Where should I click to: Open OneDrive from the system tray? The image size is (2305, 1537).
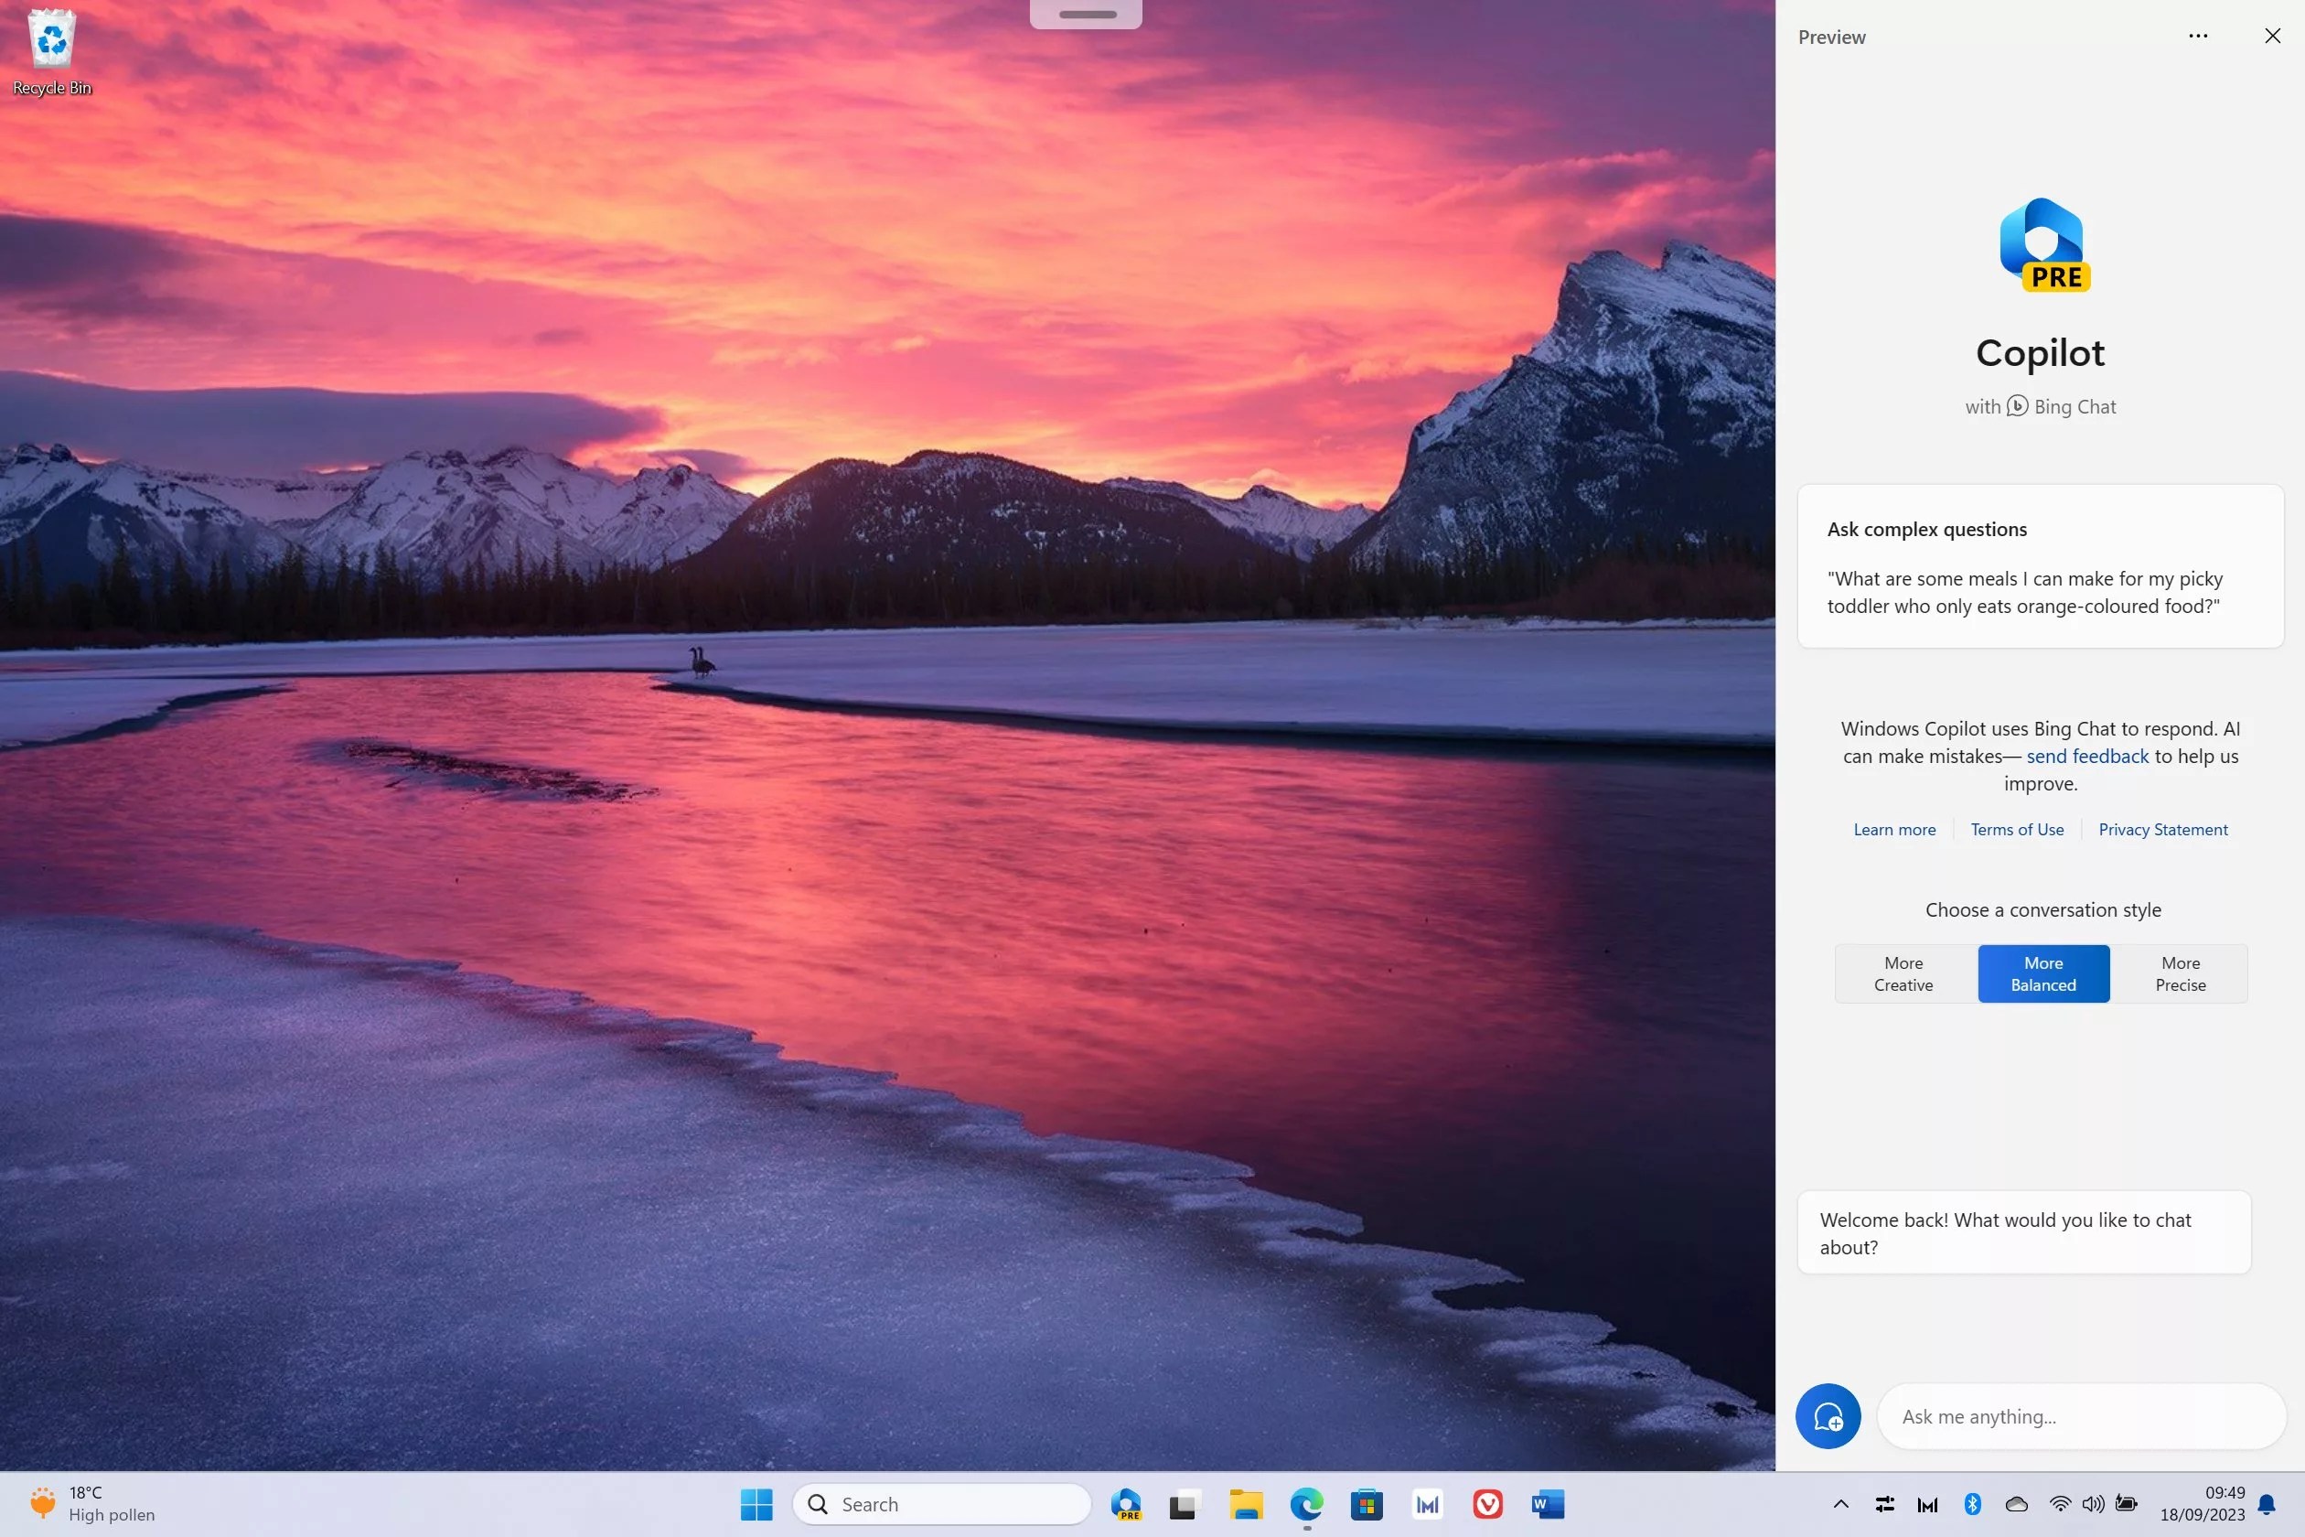(2016, 1504)
